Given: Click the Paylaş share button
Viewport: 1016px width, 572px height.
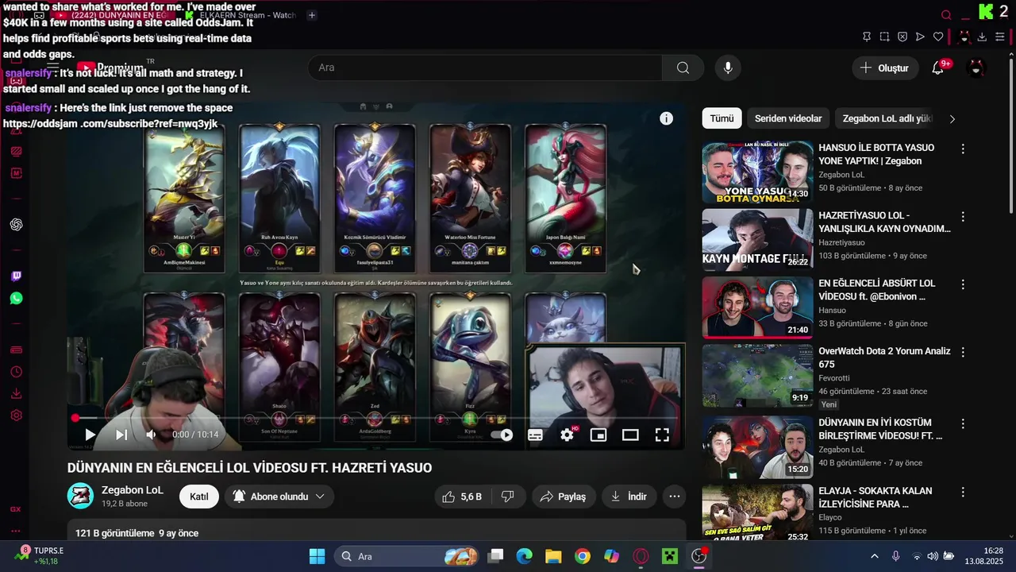Looking at the screenshot, I should 564,497.
